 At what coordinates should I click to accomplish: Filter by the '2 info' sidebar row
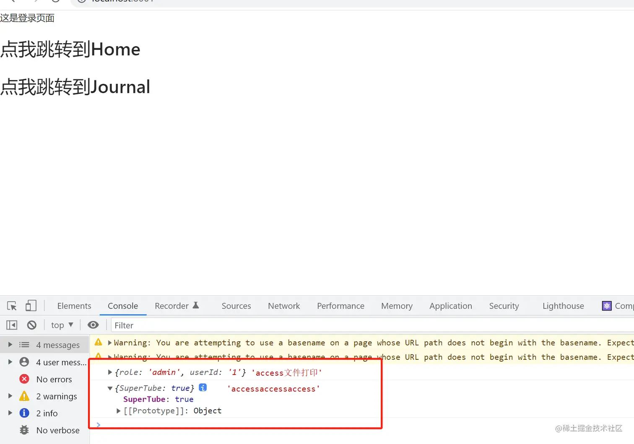[x=44, y=413]
